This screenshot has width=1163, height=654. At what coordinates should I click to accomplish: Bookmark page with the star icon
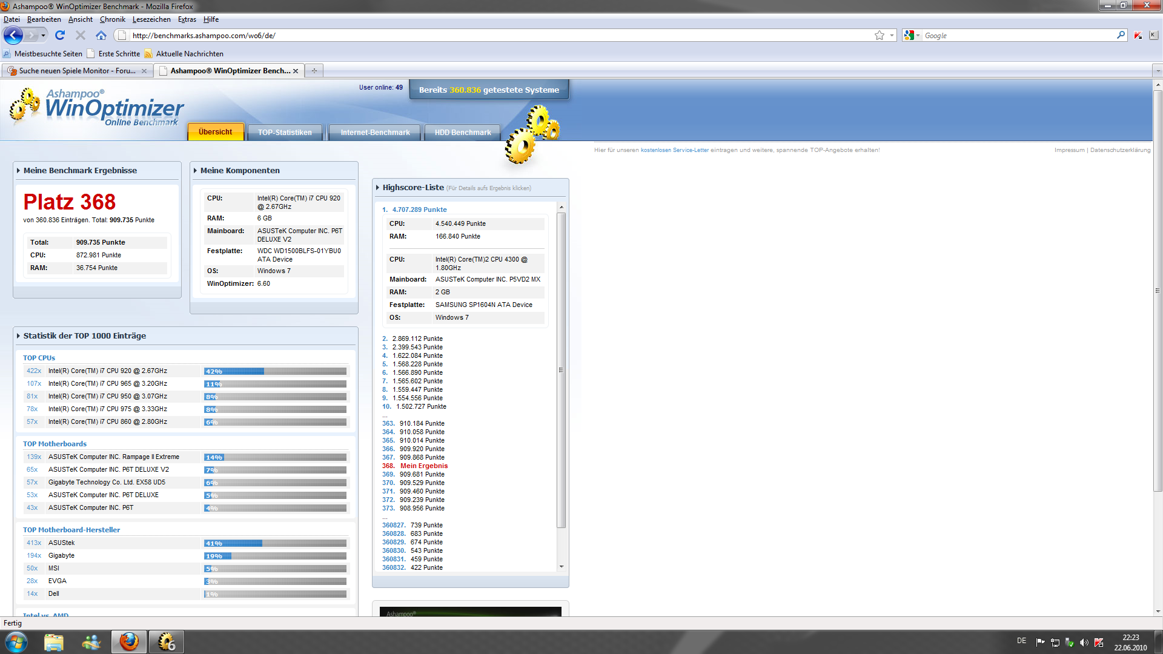(x=879, y=35)
